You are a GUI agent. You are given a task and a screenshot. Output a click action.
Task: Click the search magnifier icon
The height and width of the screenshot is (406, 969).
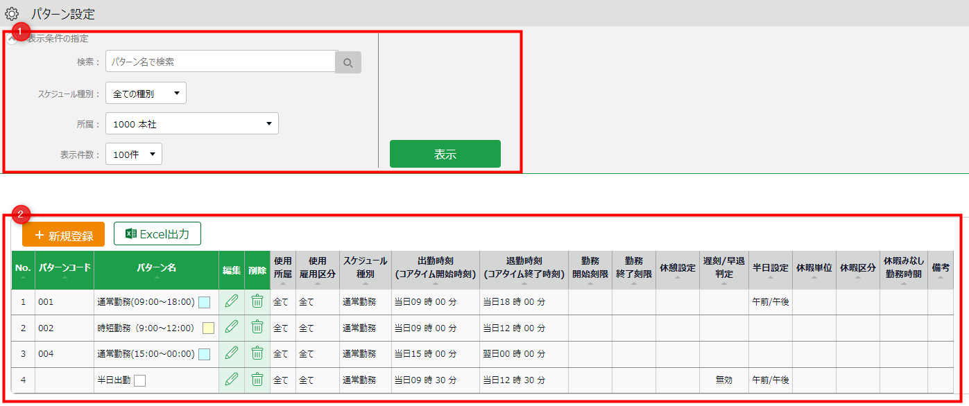(348, 62)
